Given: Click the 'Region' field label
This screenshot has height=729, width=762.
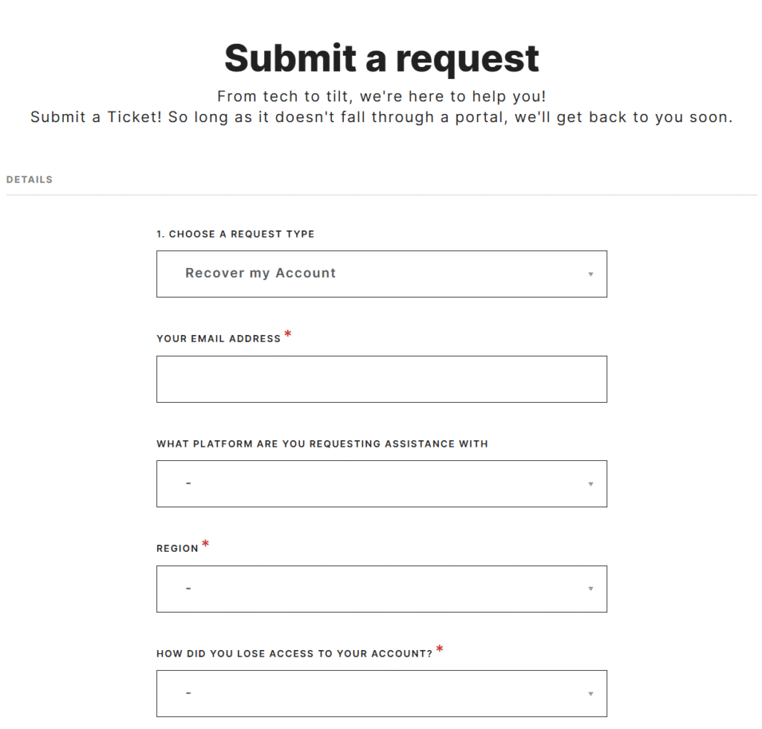Looking at the screenshot, I should [x=177, y=549].
